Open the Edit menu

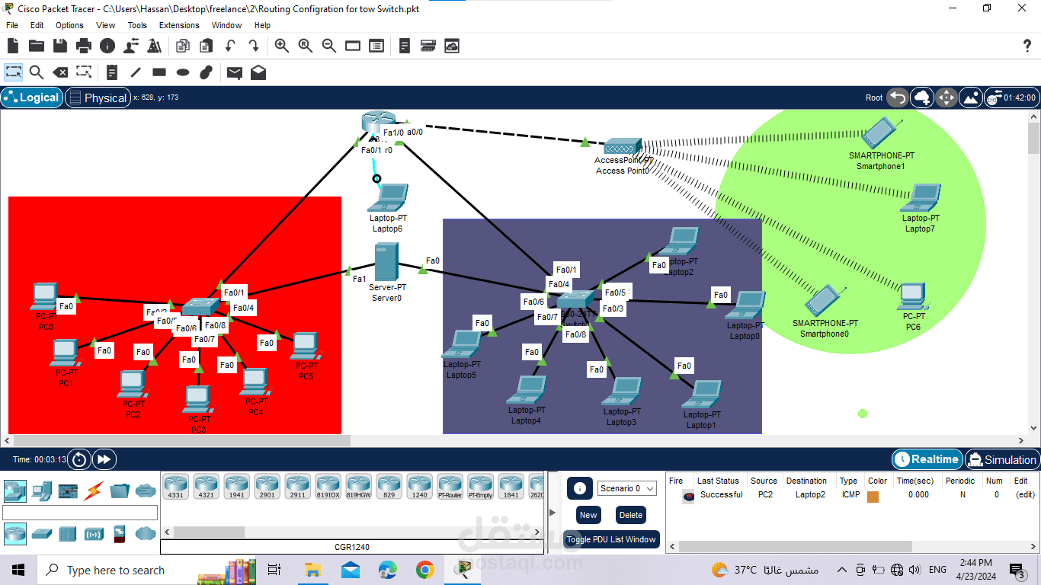coord(37,25)
